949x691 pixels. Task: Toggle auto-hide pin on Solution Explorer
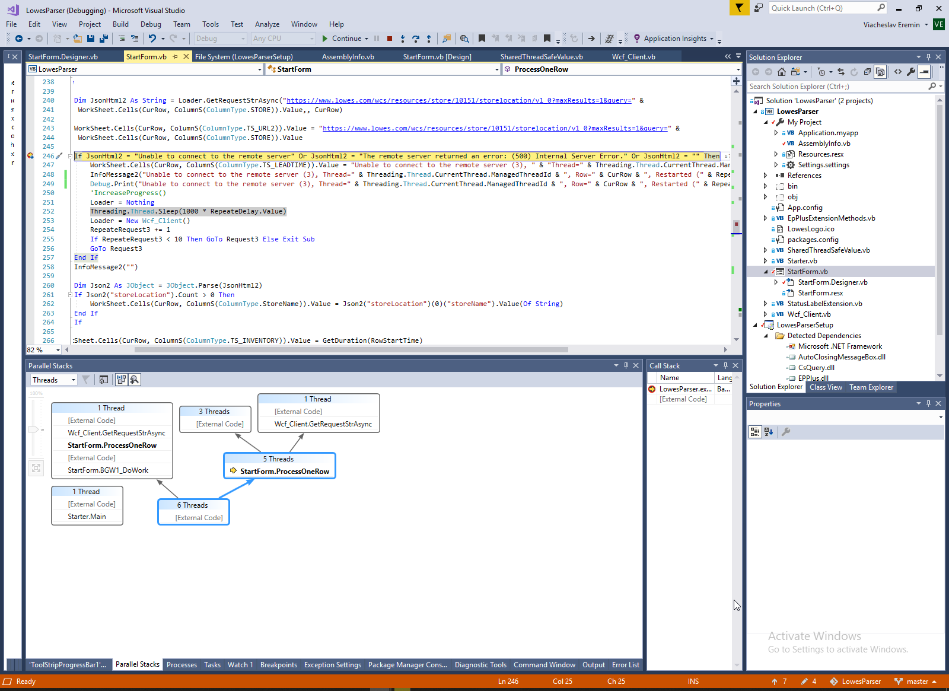point(928,57)
